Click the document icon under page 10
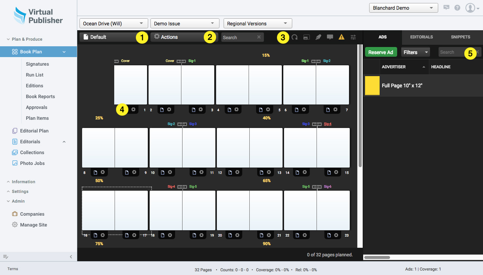The height and width of the screenshot is (275, 483). [162, 172]
